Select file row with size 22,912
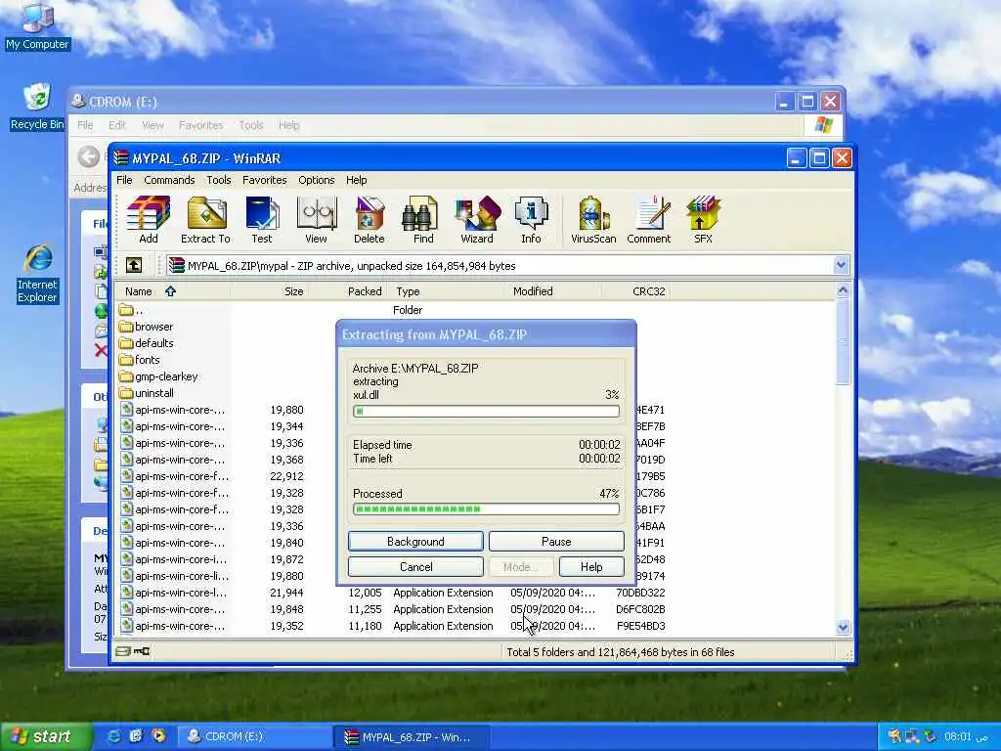 tap(393, 476)
